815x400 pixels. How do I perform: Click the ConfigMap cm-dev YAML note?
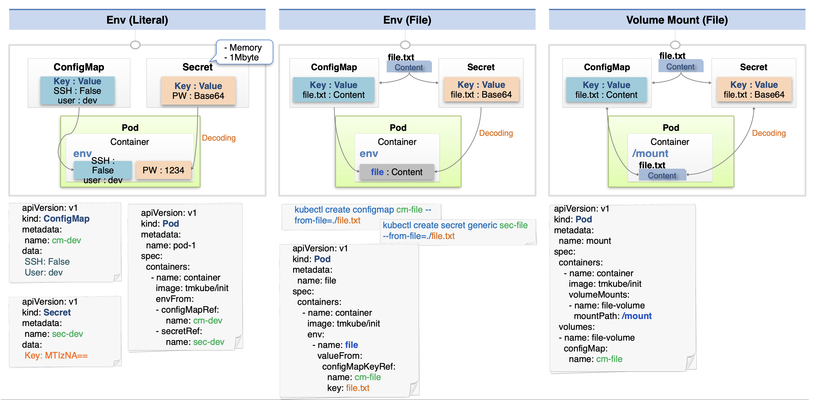pyautogui.click(x=65, y=242)
